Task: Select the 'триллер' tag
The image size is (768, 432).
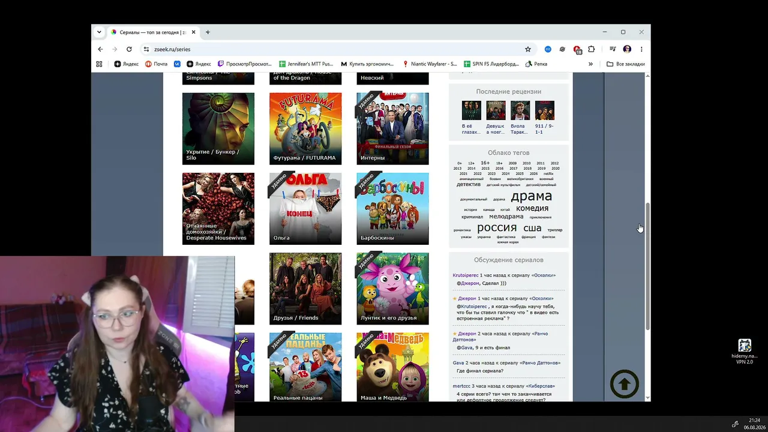Action: click(x=555, y=230)
